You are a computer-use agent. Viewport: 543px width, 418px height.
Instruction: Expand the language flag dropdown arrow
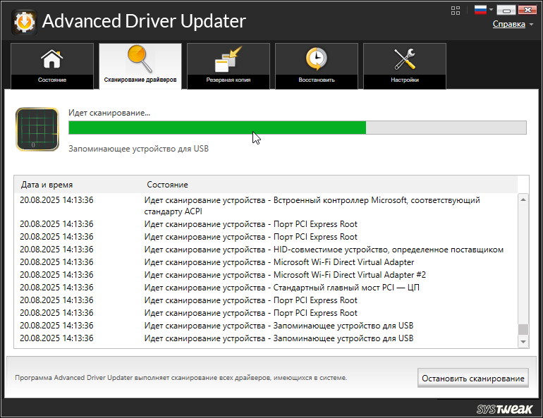click(491, 10)
